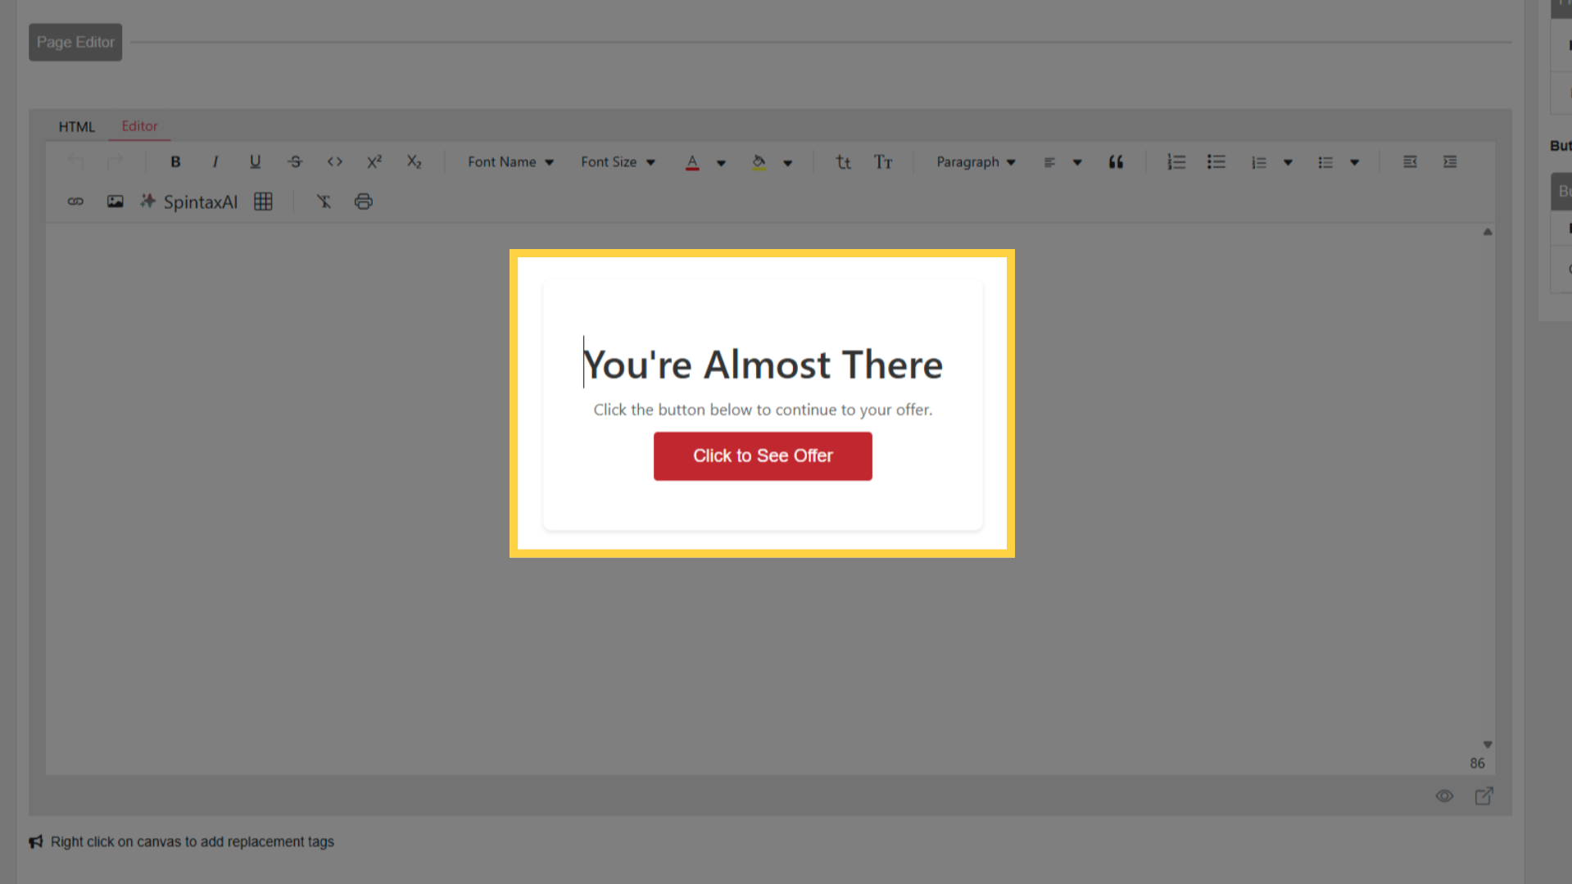Open the SpintaxAI tool
The image size is (1572, 884).
pyautogui.click(x=189, y=202)
